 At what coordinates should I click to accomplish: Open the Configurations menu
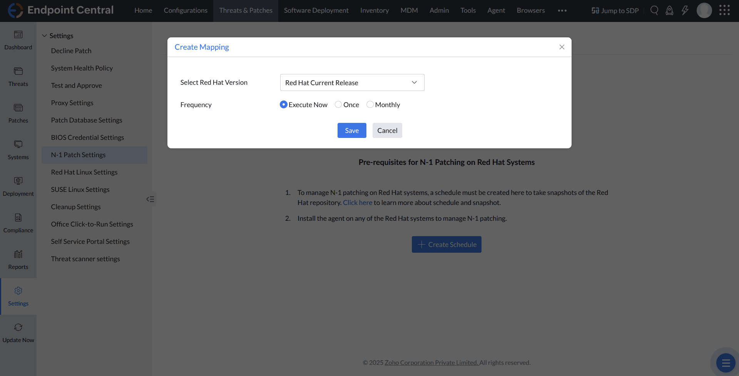(x=186, y=10)
